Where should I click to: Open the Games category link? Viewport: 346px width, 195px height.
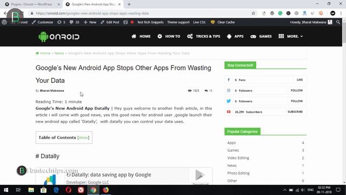point(233,151)
